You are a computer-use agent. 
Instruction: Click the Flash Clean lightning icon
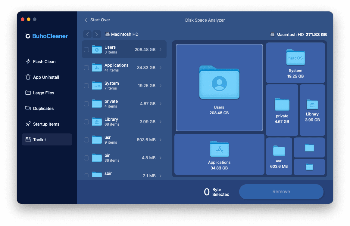28,62
